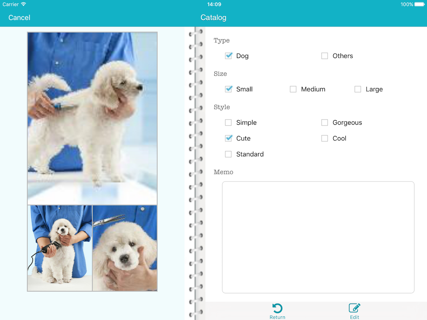The image size is (427, 320).
Task: Check the Gorgeous style option
Action: (325, 123)
